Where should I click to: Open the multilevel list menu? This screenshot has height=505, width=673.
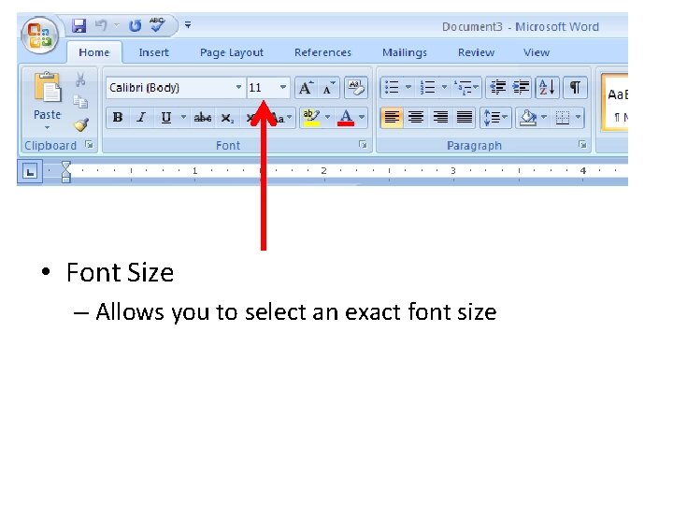(466, 88)
